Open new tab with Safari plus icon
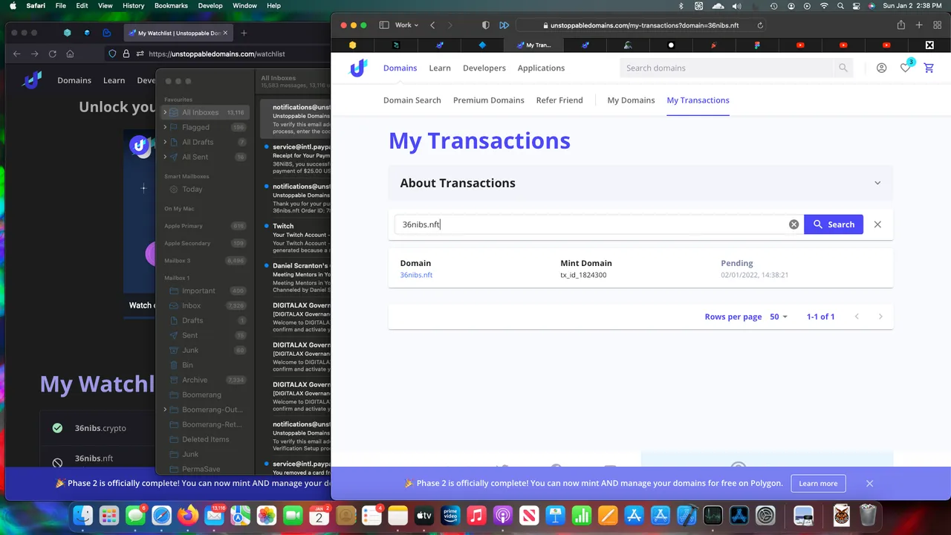This screenshot has width=951, height=535. click(x=919, y=25)
